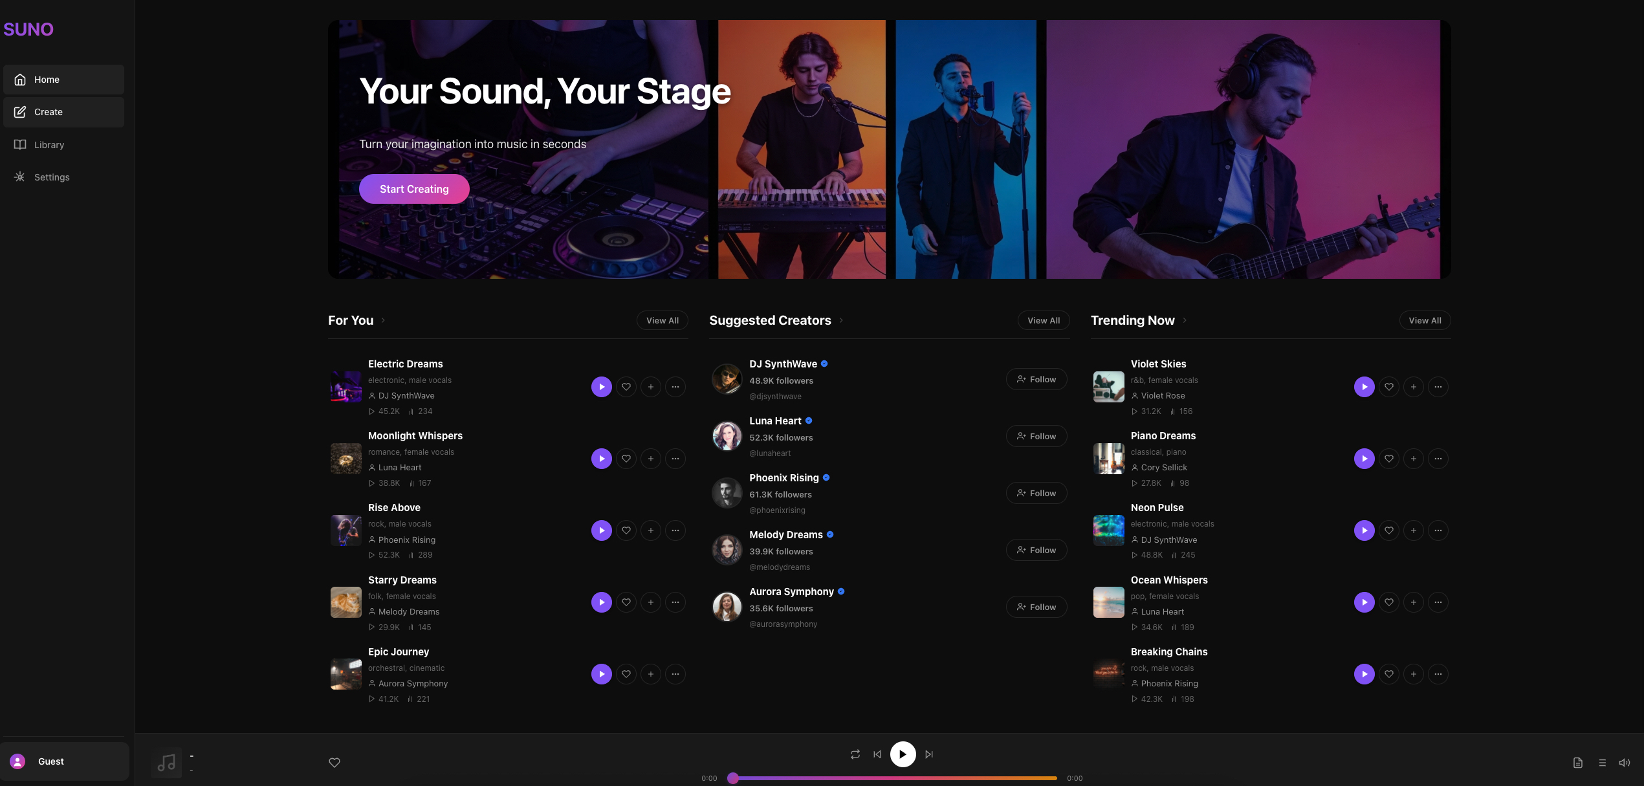This screenshot has height=786, width=1644.
Task: Go to previous track in player
Action: (877, 754)
